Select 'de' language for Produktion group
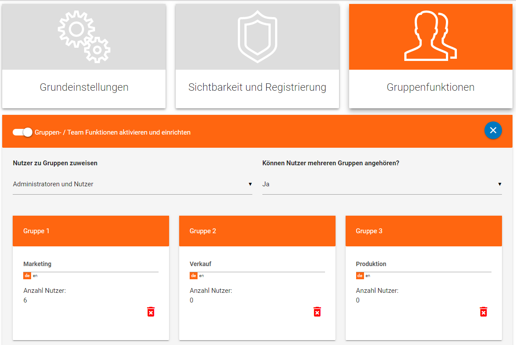Image resolution: width=516 pixels, height=345 pixels. (x=360, y=276)
